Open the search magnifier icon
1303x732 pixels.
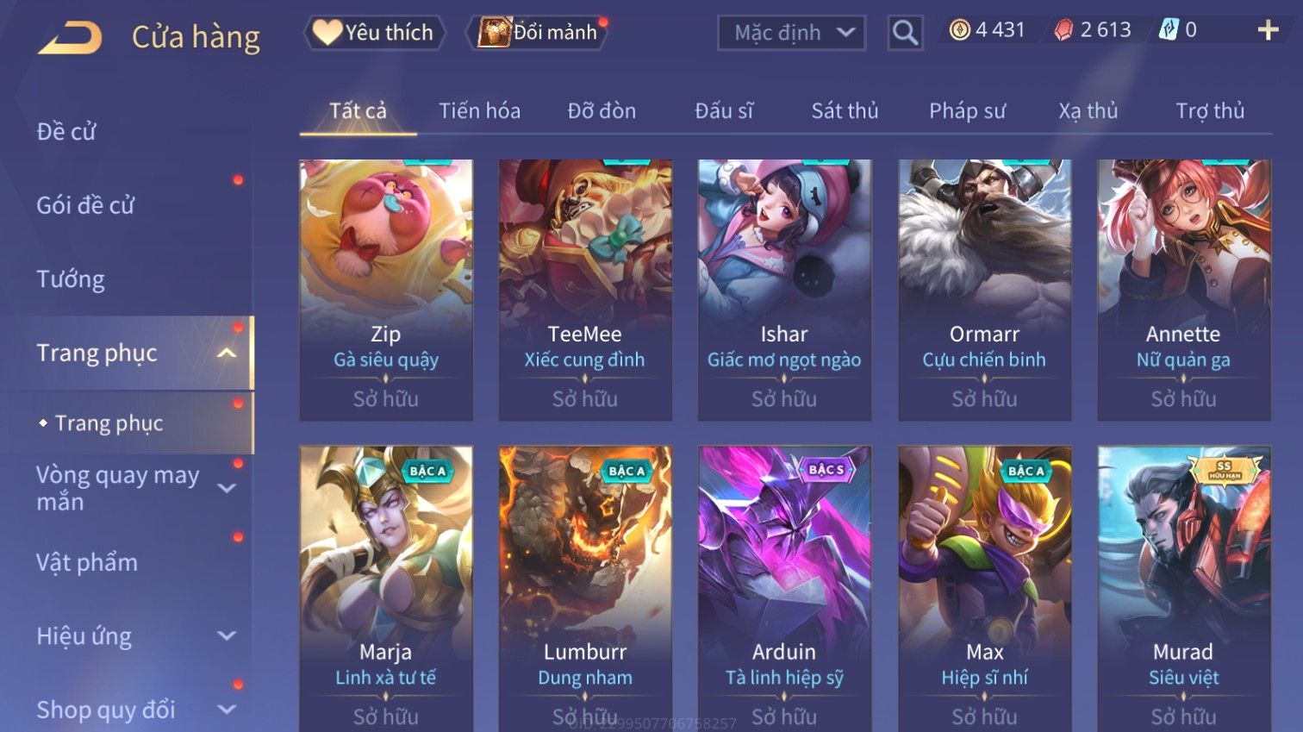(905, 33)
